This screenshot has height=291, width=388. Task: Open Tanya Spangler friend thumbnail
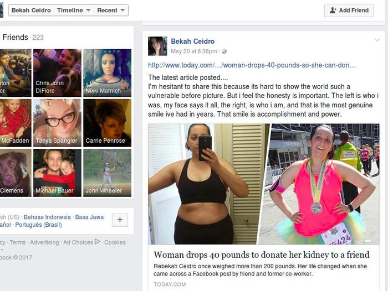57,123
